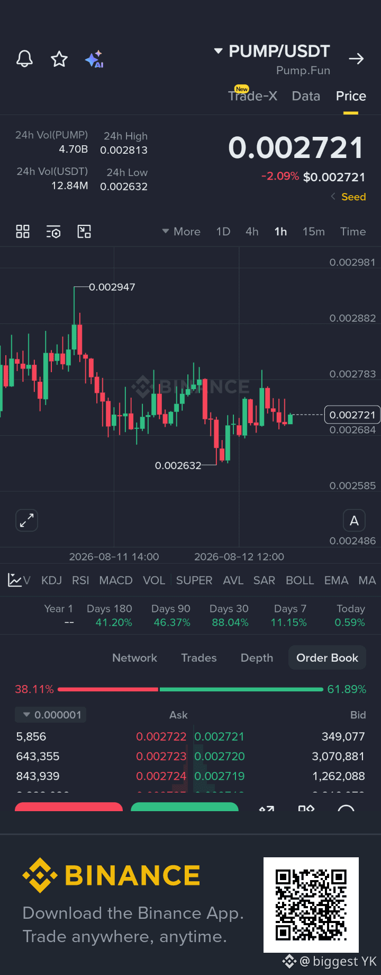Enable the MA indicator

tap(367, 581)
